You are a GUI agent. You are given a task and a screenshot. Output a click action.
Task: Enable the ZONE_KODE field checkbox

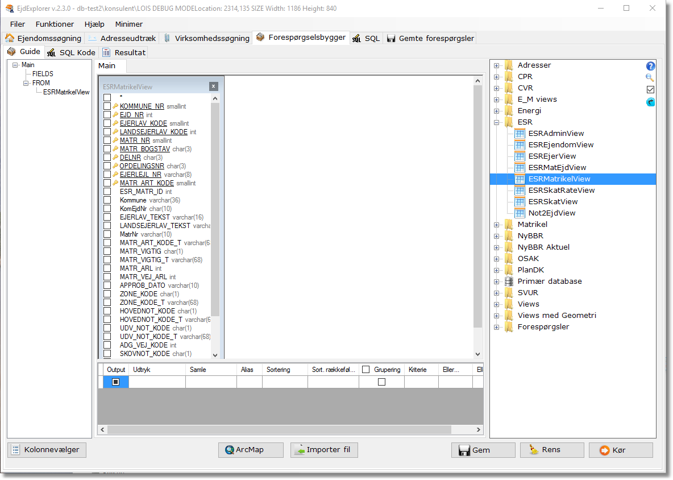click(x=107, y=294)
